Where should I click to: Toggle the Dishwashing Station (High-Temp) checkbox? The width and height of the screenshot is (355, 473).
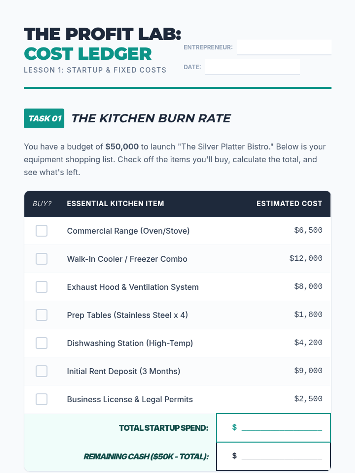point(41,343)
